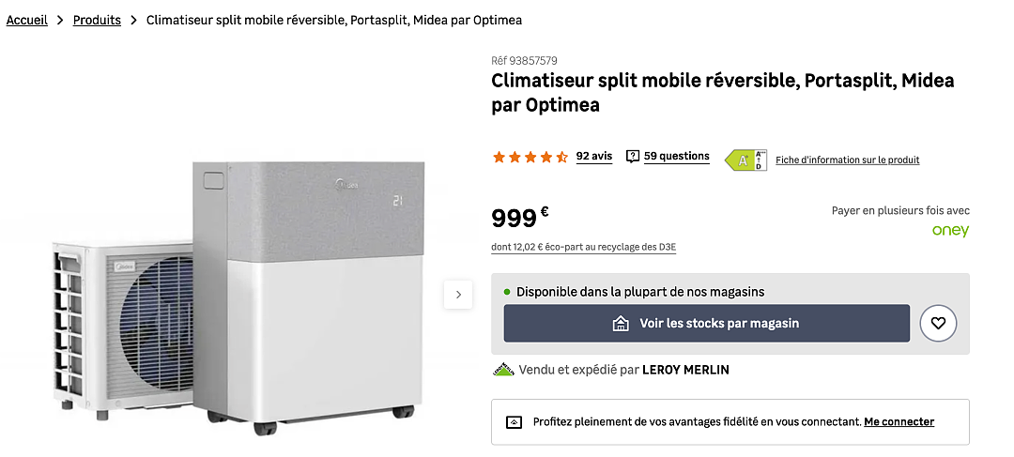This screenshot has width=1014, height=457.
Task: Open Fiche d'information sur le produit
Action: tap(847, 160)
